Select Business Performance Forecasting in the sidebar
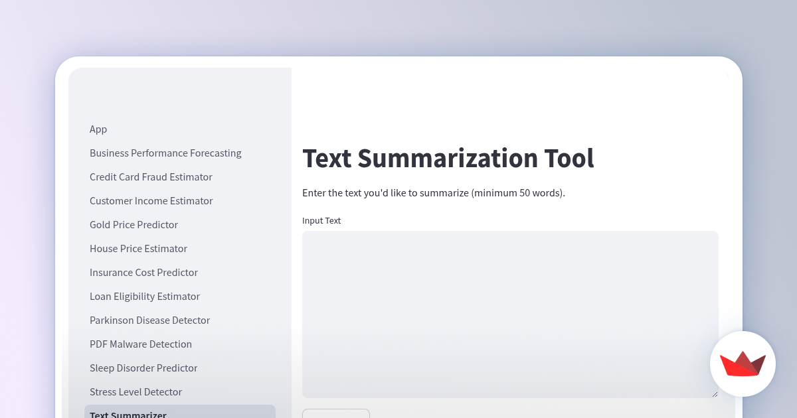This screenshot has height=418, width=797. click(x=165, y=153)
